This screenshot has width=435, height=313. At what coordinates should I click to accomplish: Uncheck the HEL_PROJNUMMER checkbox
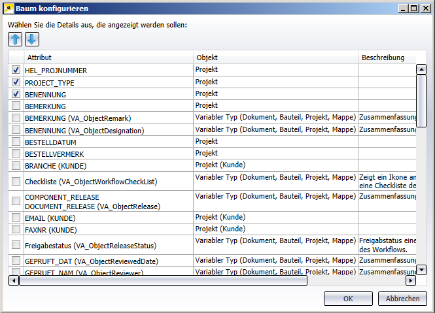coord(16,70)
